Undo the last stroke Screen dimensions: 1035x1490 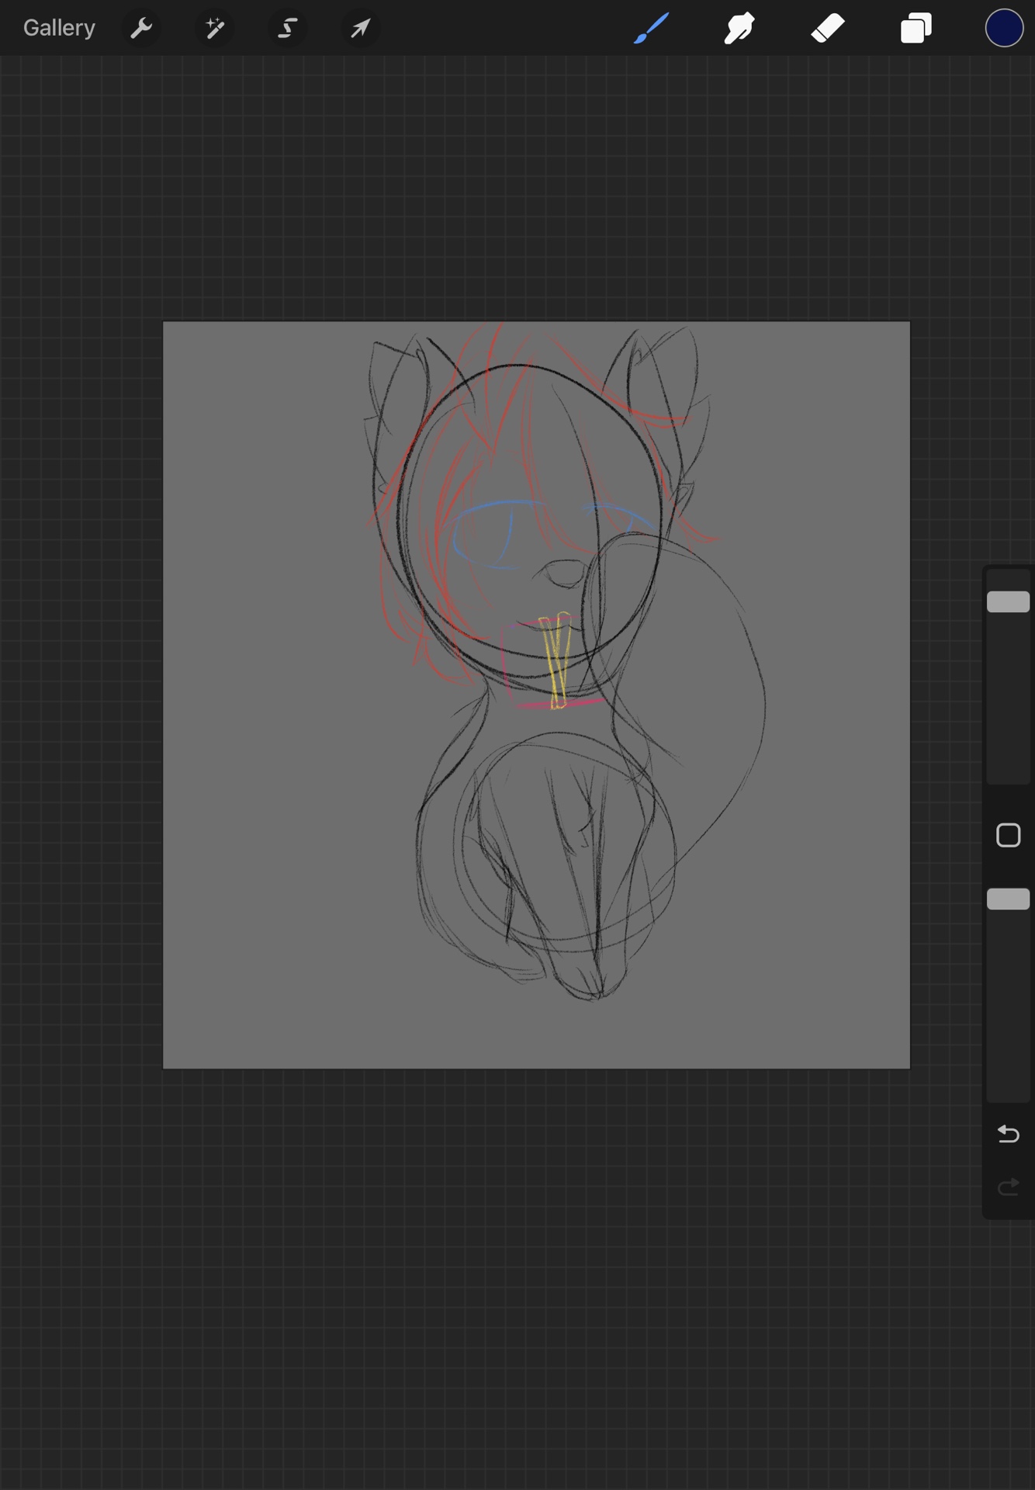point(1008,1134)
